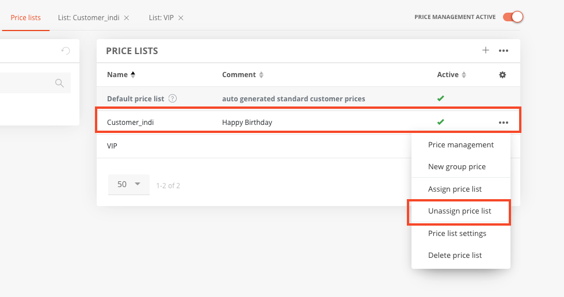Click the Customer_indi active checkmark
This screenshot has width=564, height=297.
pos(441,122)
